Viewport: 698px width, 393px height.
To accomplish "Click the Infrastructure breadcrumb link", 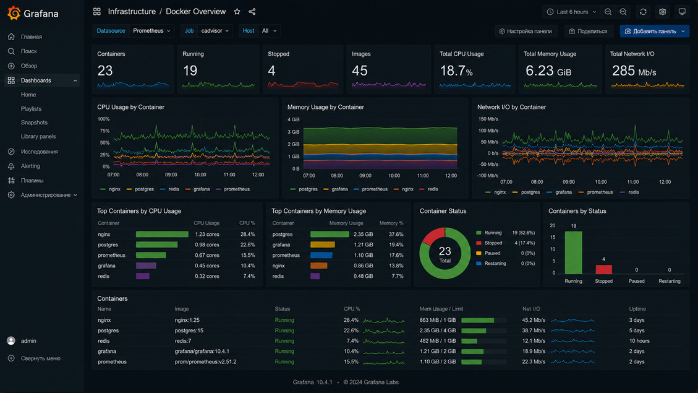I will click(x=132, y=12).
